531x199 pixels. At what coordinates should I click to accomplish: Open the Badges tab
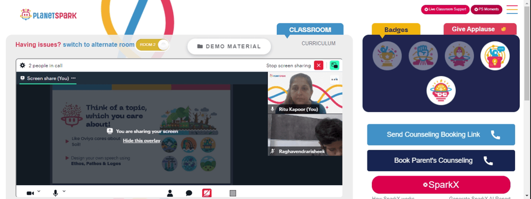(x=396, y=30)
